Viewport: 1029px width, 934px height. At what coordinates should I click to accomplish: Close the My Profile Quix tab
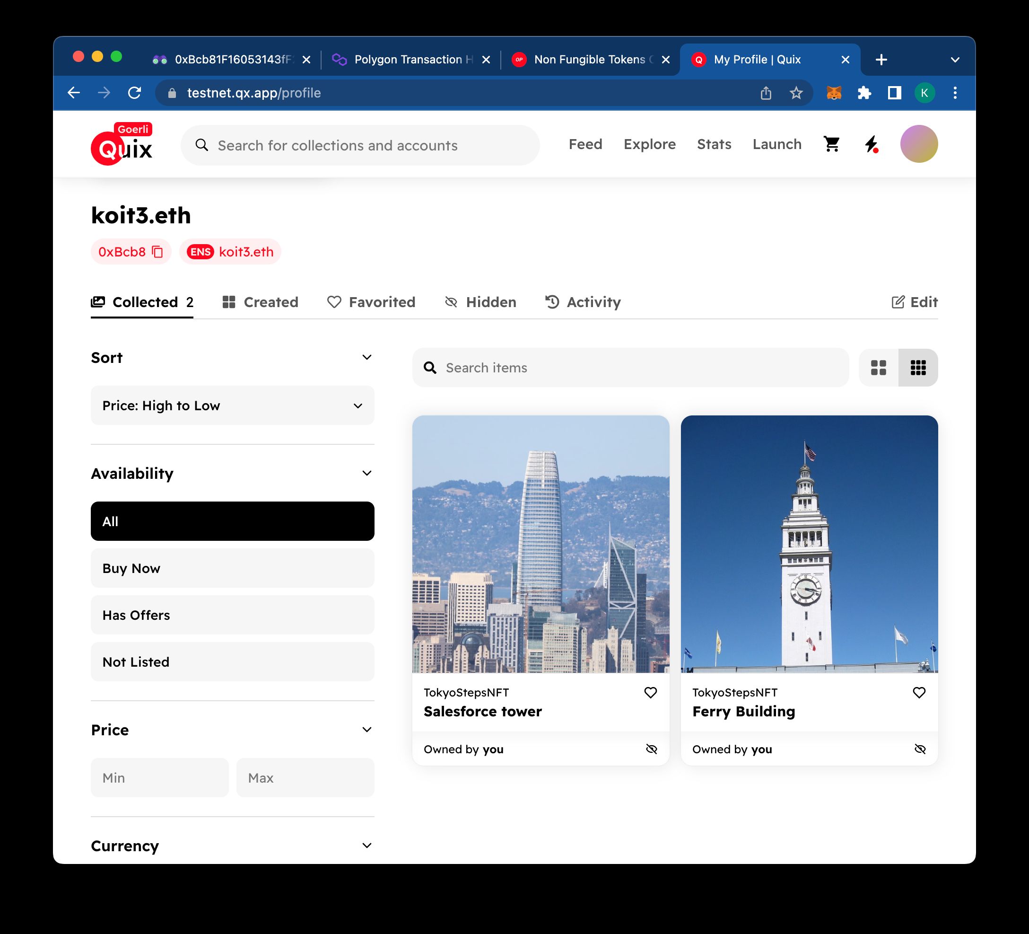point(845,60)
